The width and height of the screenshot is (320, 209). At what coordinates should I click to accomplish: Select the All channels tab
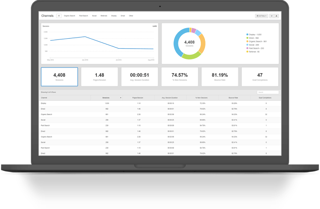click(59, 16)
